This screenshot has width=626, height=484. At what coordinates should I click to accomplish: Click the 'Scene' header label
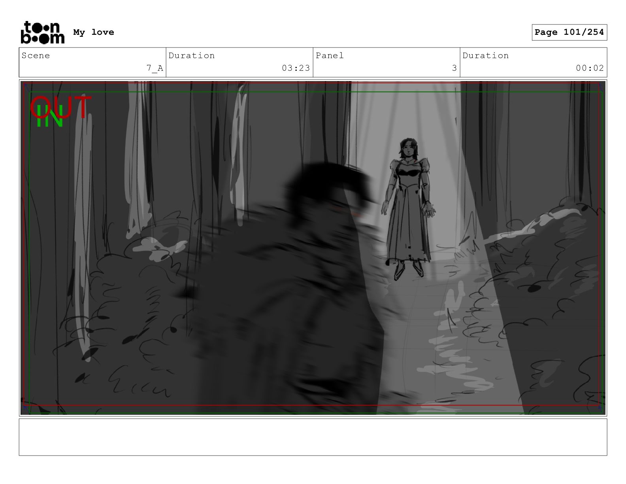click(x=36, y=55)
